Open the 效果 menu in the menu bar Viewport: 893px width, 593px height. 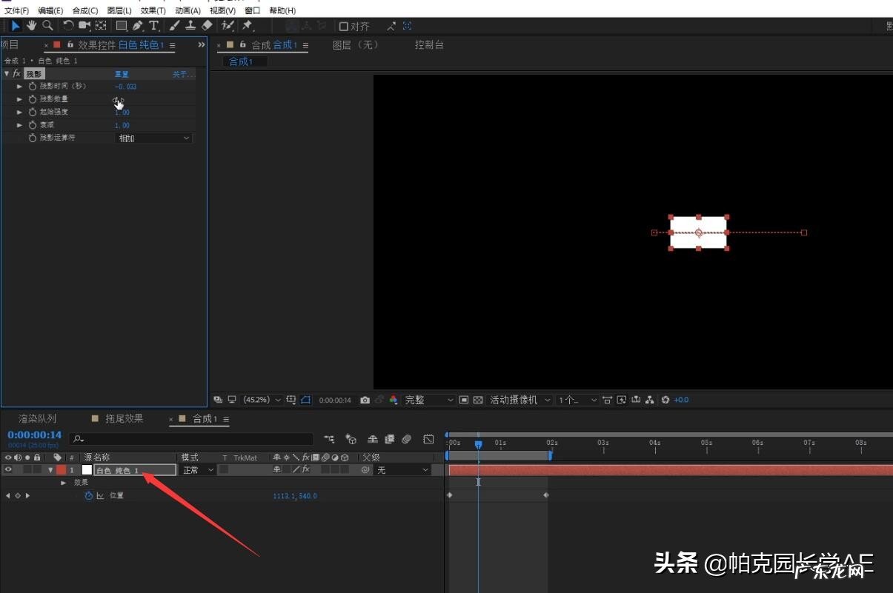151,10
